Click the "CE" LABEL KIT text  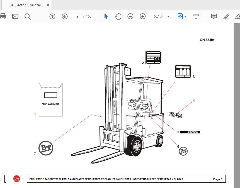[x=50, y=104]
